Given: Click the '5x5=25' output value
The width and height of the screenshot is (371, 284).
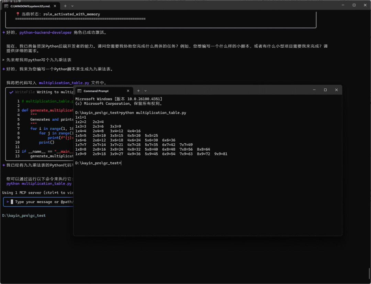Looking at the screenshot, I should pos(151,135).
